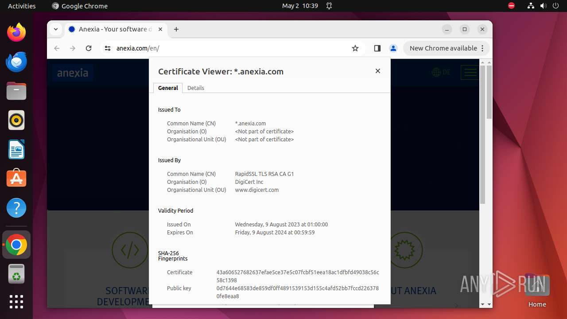Close the Certificate Viewer dialog
Screen dimensions: 567x319
tap(378, 71)
